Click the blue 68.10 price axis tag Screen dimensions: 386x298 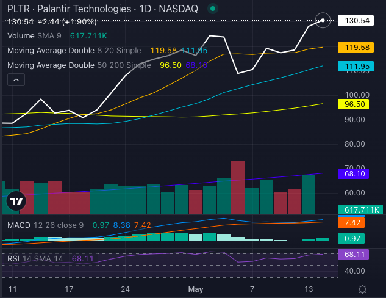(354, 174)
